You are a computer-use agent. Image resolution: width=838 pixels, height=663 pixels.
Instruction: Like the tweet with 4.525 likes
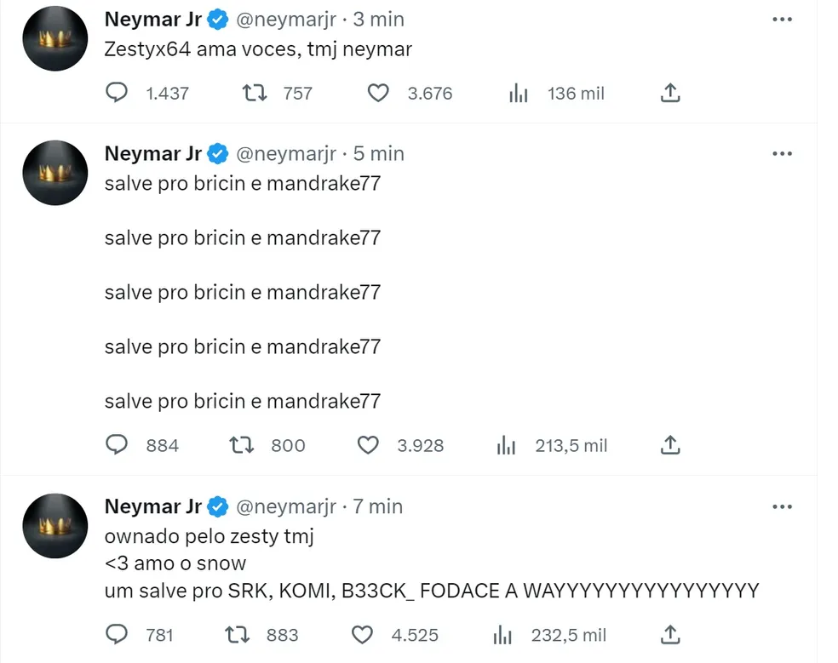363,634
